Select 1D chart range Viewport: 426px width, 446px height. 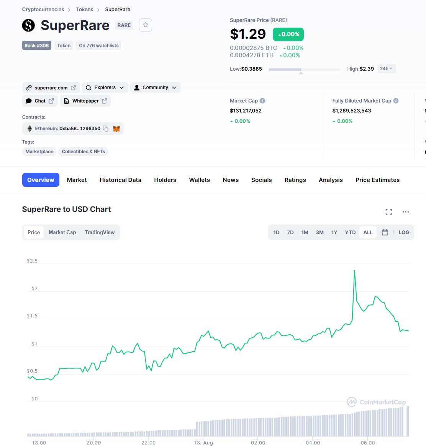276,232
